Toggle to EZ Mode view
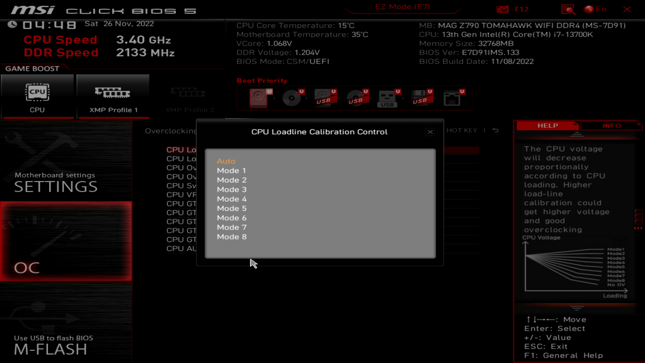The width and height of the screenshot is (645, 363). (402, 7)
